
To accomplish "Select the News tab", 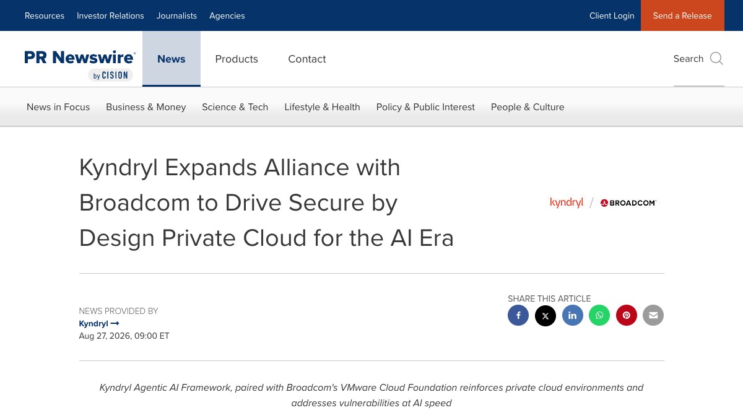I will (x=172, y=59).
